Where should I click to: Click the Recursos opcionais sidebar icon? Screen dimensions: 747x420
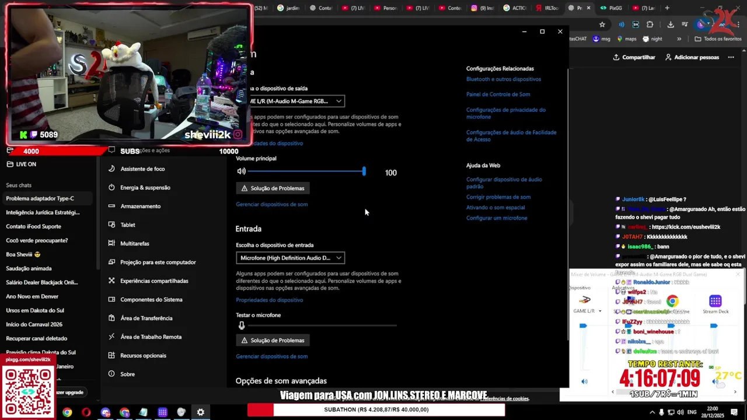111,355
